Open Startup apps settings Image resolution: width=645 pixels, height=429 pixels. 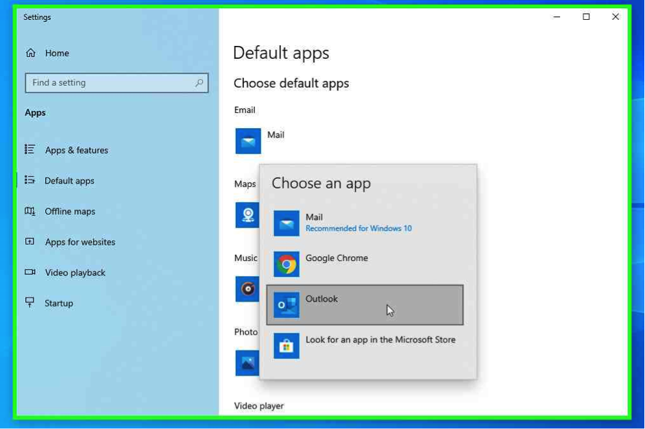coord(58,303)
